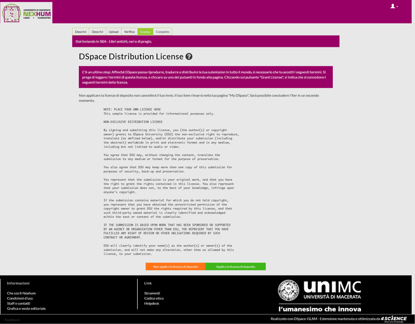
Task: Open the 'Che cos'è Nexhum' footer link
Action: 21,293
